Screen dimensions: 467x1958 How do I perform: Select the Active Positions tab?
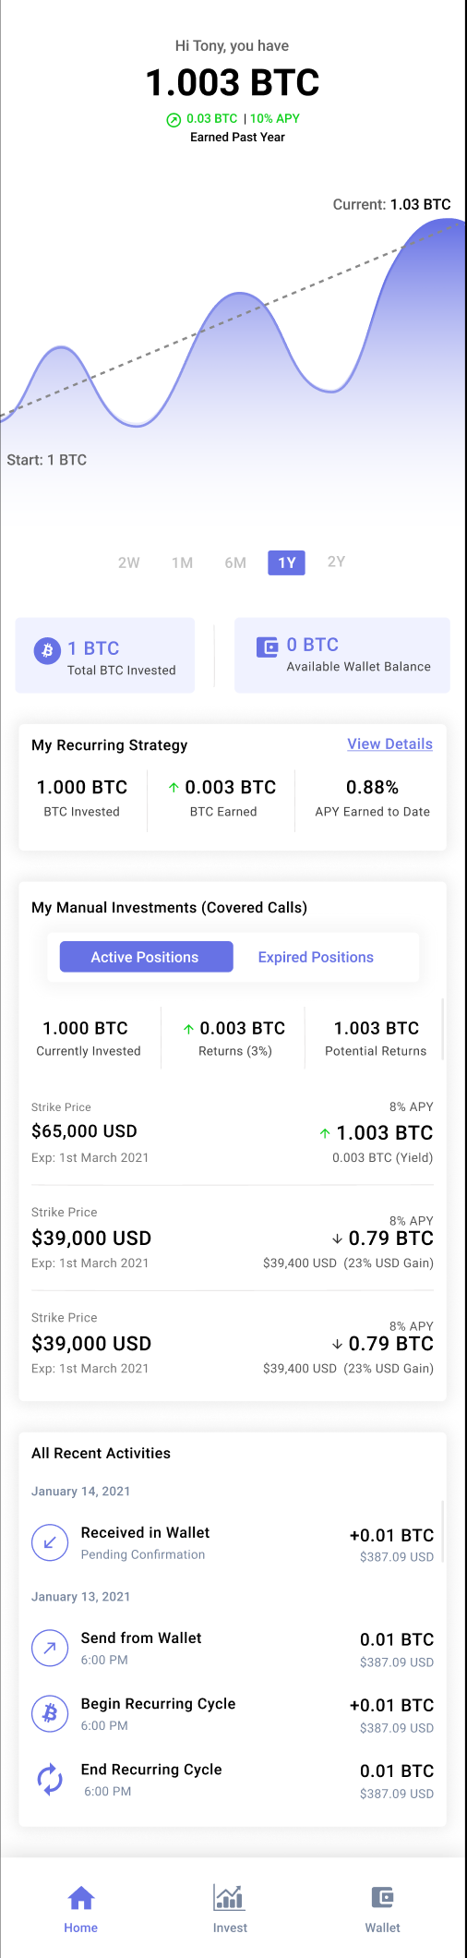click(x=146, y=957)
